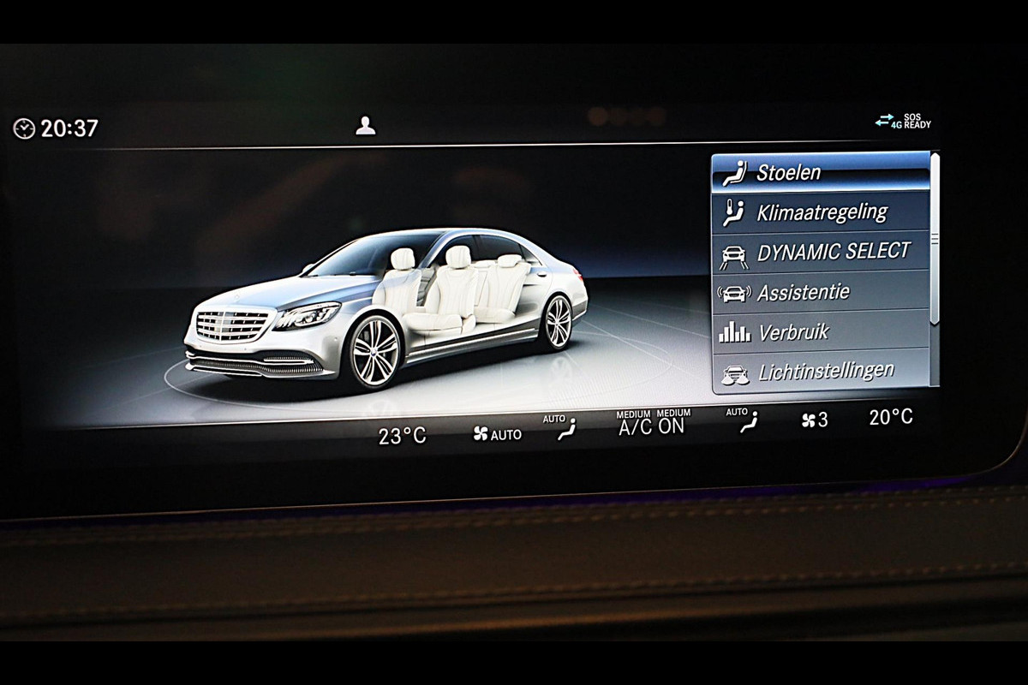The height and width of the screenshot is (685, 1028).
Task: Tap the DYNAMIC SELECT car icon
Action: pos(733,253)
